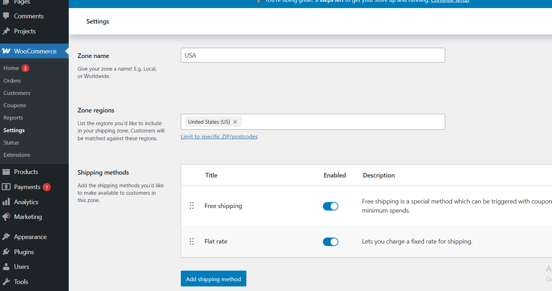Select the Settings submenu item
Screen dimensions: 552x291
pos(14,130)
